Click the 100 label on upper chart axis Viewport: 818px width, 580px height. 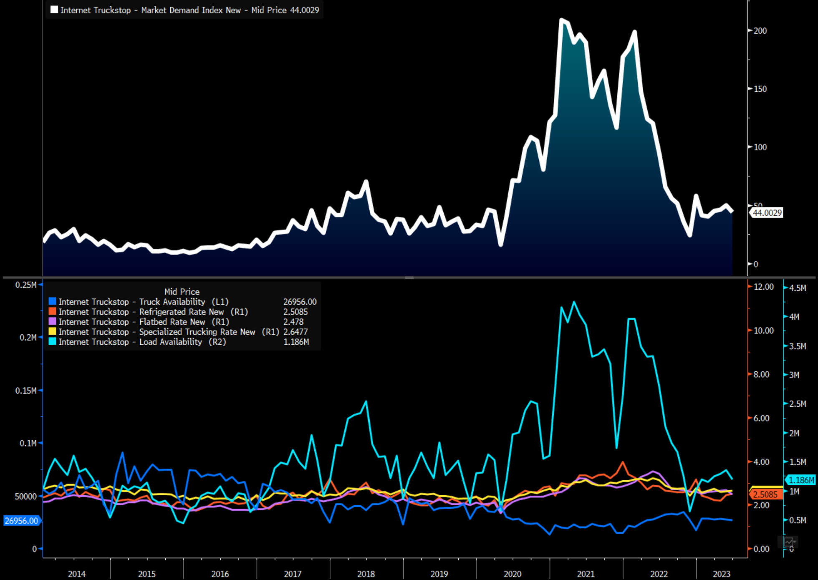pyautogui.click(x=760, y=147)
